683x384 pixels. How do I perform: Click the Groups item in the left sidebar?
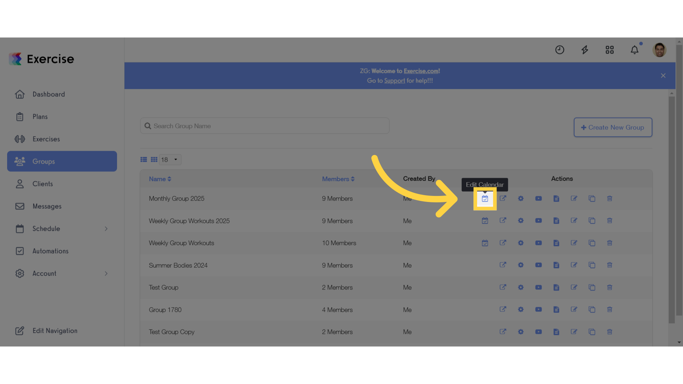62,161
